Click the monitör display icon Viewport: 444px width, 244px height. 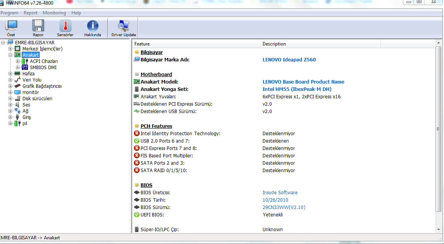click(17, 92)
